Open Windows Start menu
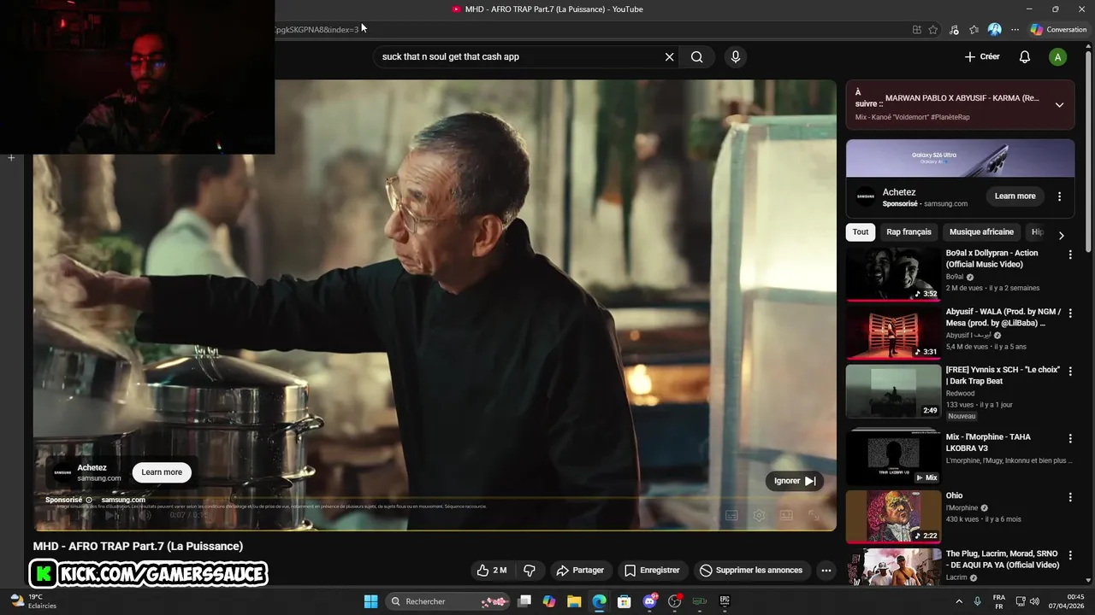 370,601
